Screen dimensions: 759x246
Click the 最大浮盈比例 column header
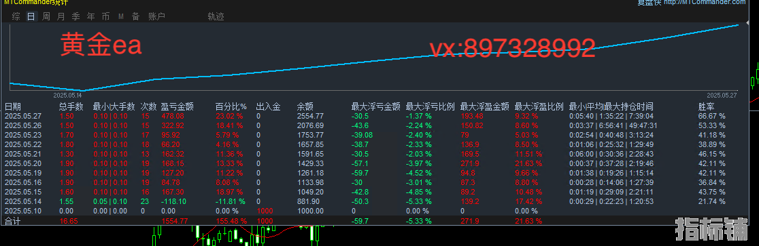tap(539, 106)
